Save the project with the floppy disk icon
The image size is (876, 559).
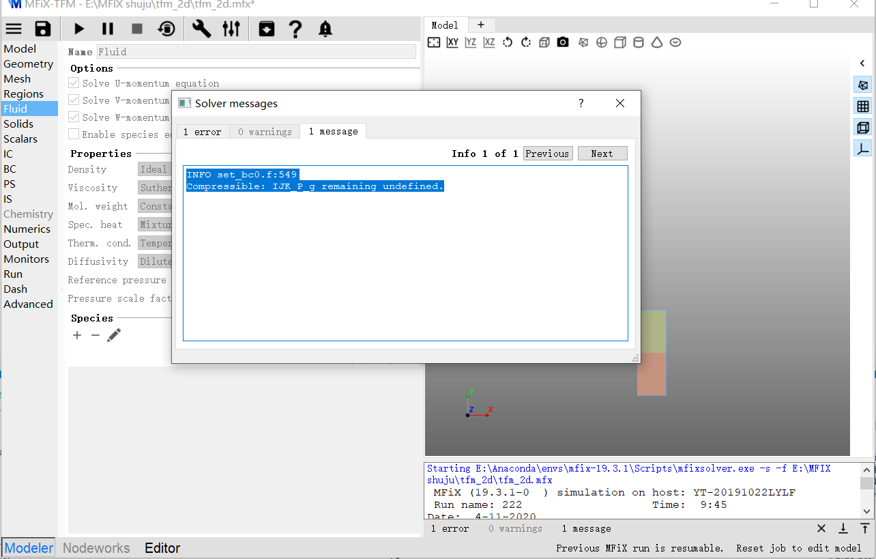pyautogui.click(x=43, y=29)
